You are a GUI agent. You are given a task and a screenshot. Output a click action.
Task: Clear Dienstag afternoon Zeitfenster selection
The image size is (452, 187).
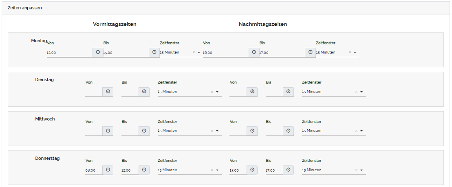click(356, 92)
